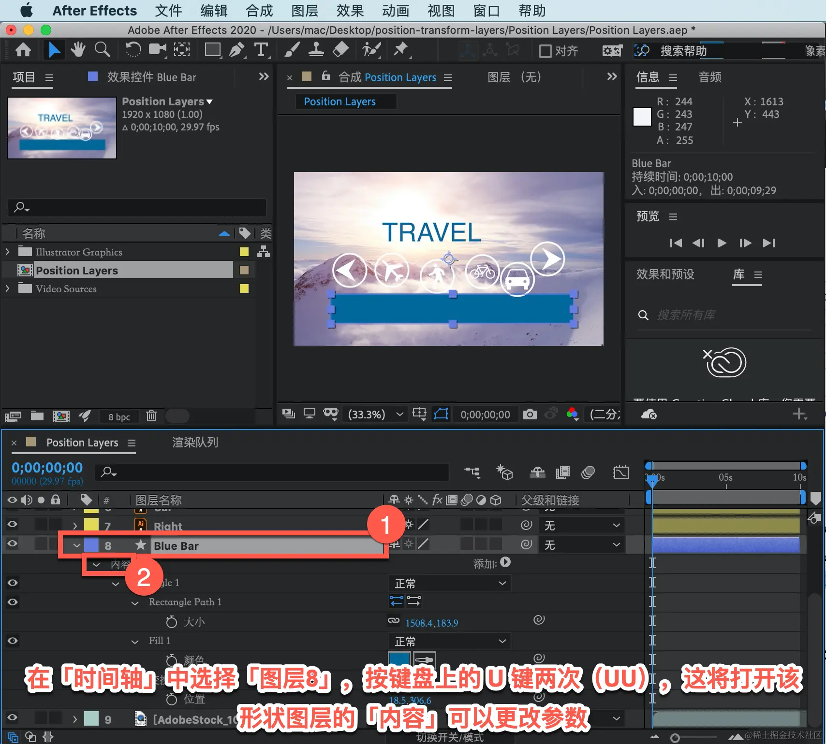Toggle the 位置 position stopwatch

[x=171, y=699]
